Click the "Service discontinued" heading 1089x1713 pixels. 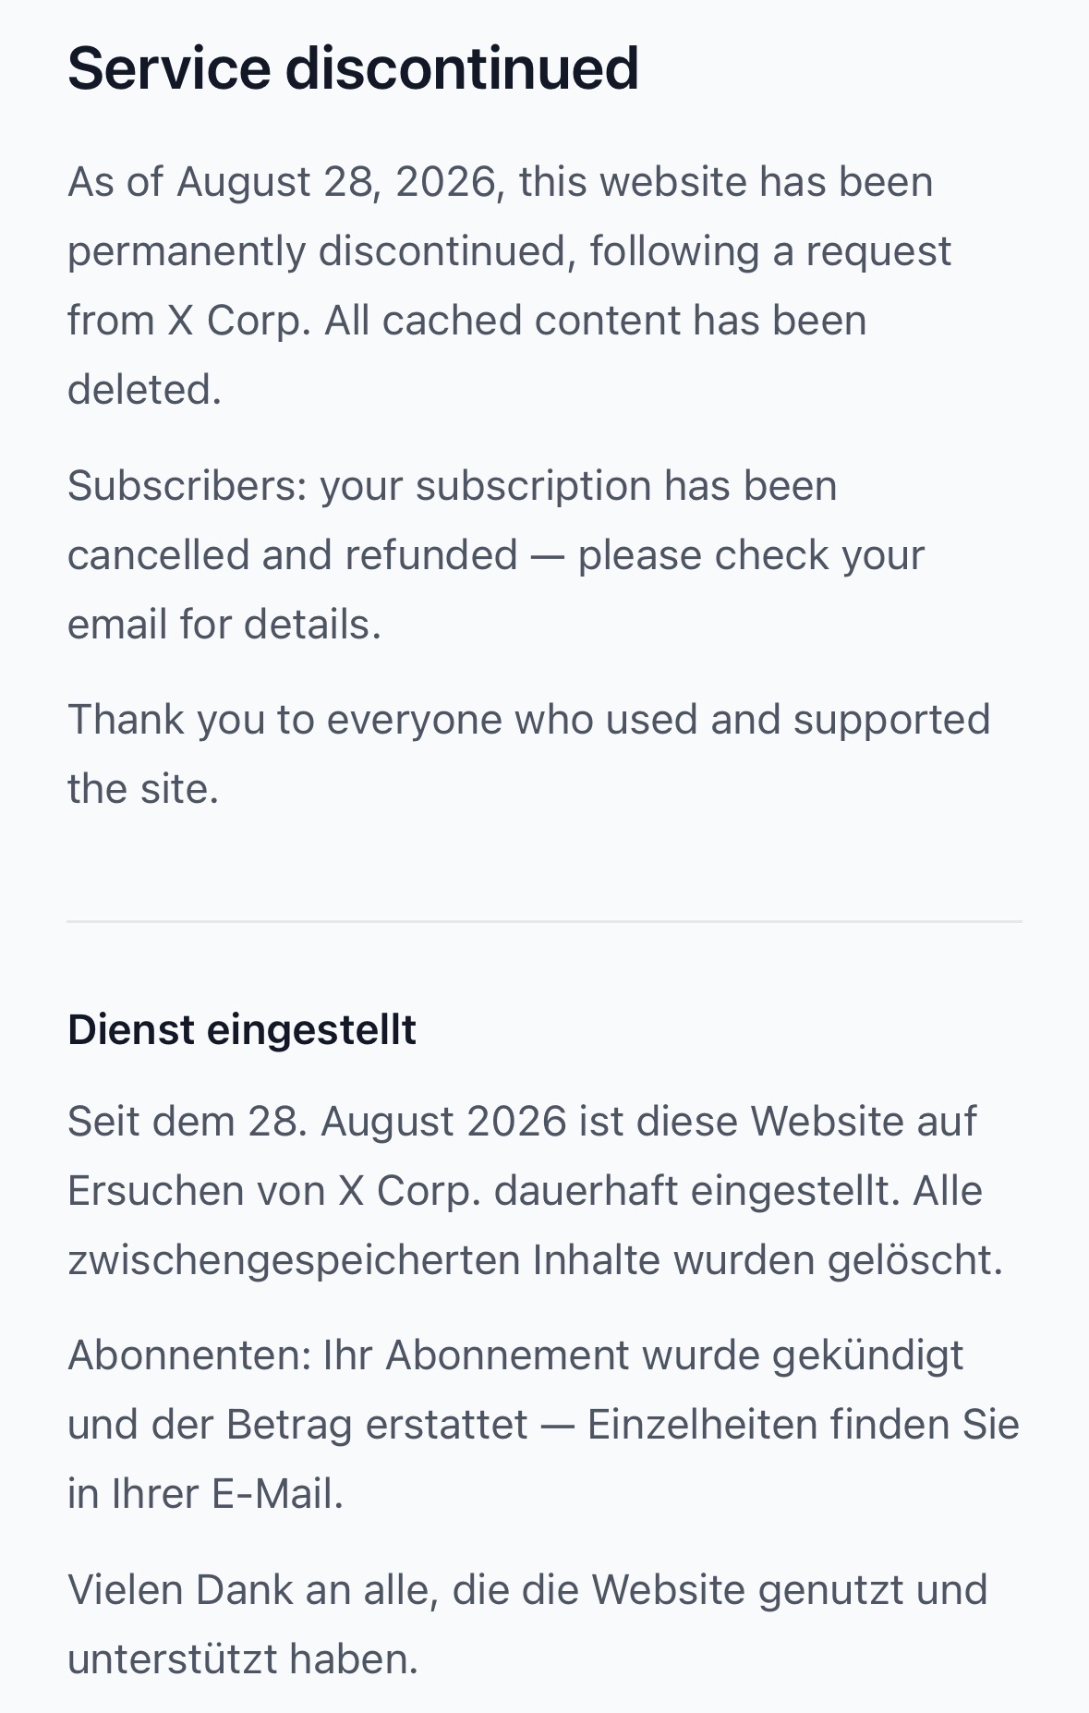(353, 69)
